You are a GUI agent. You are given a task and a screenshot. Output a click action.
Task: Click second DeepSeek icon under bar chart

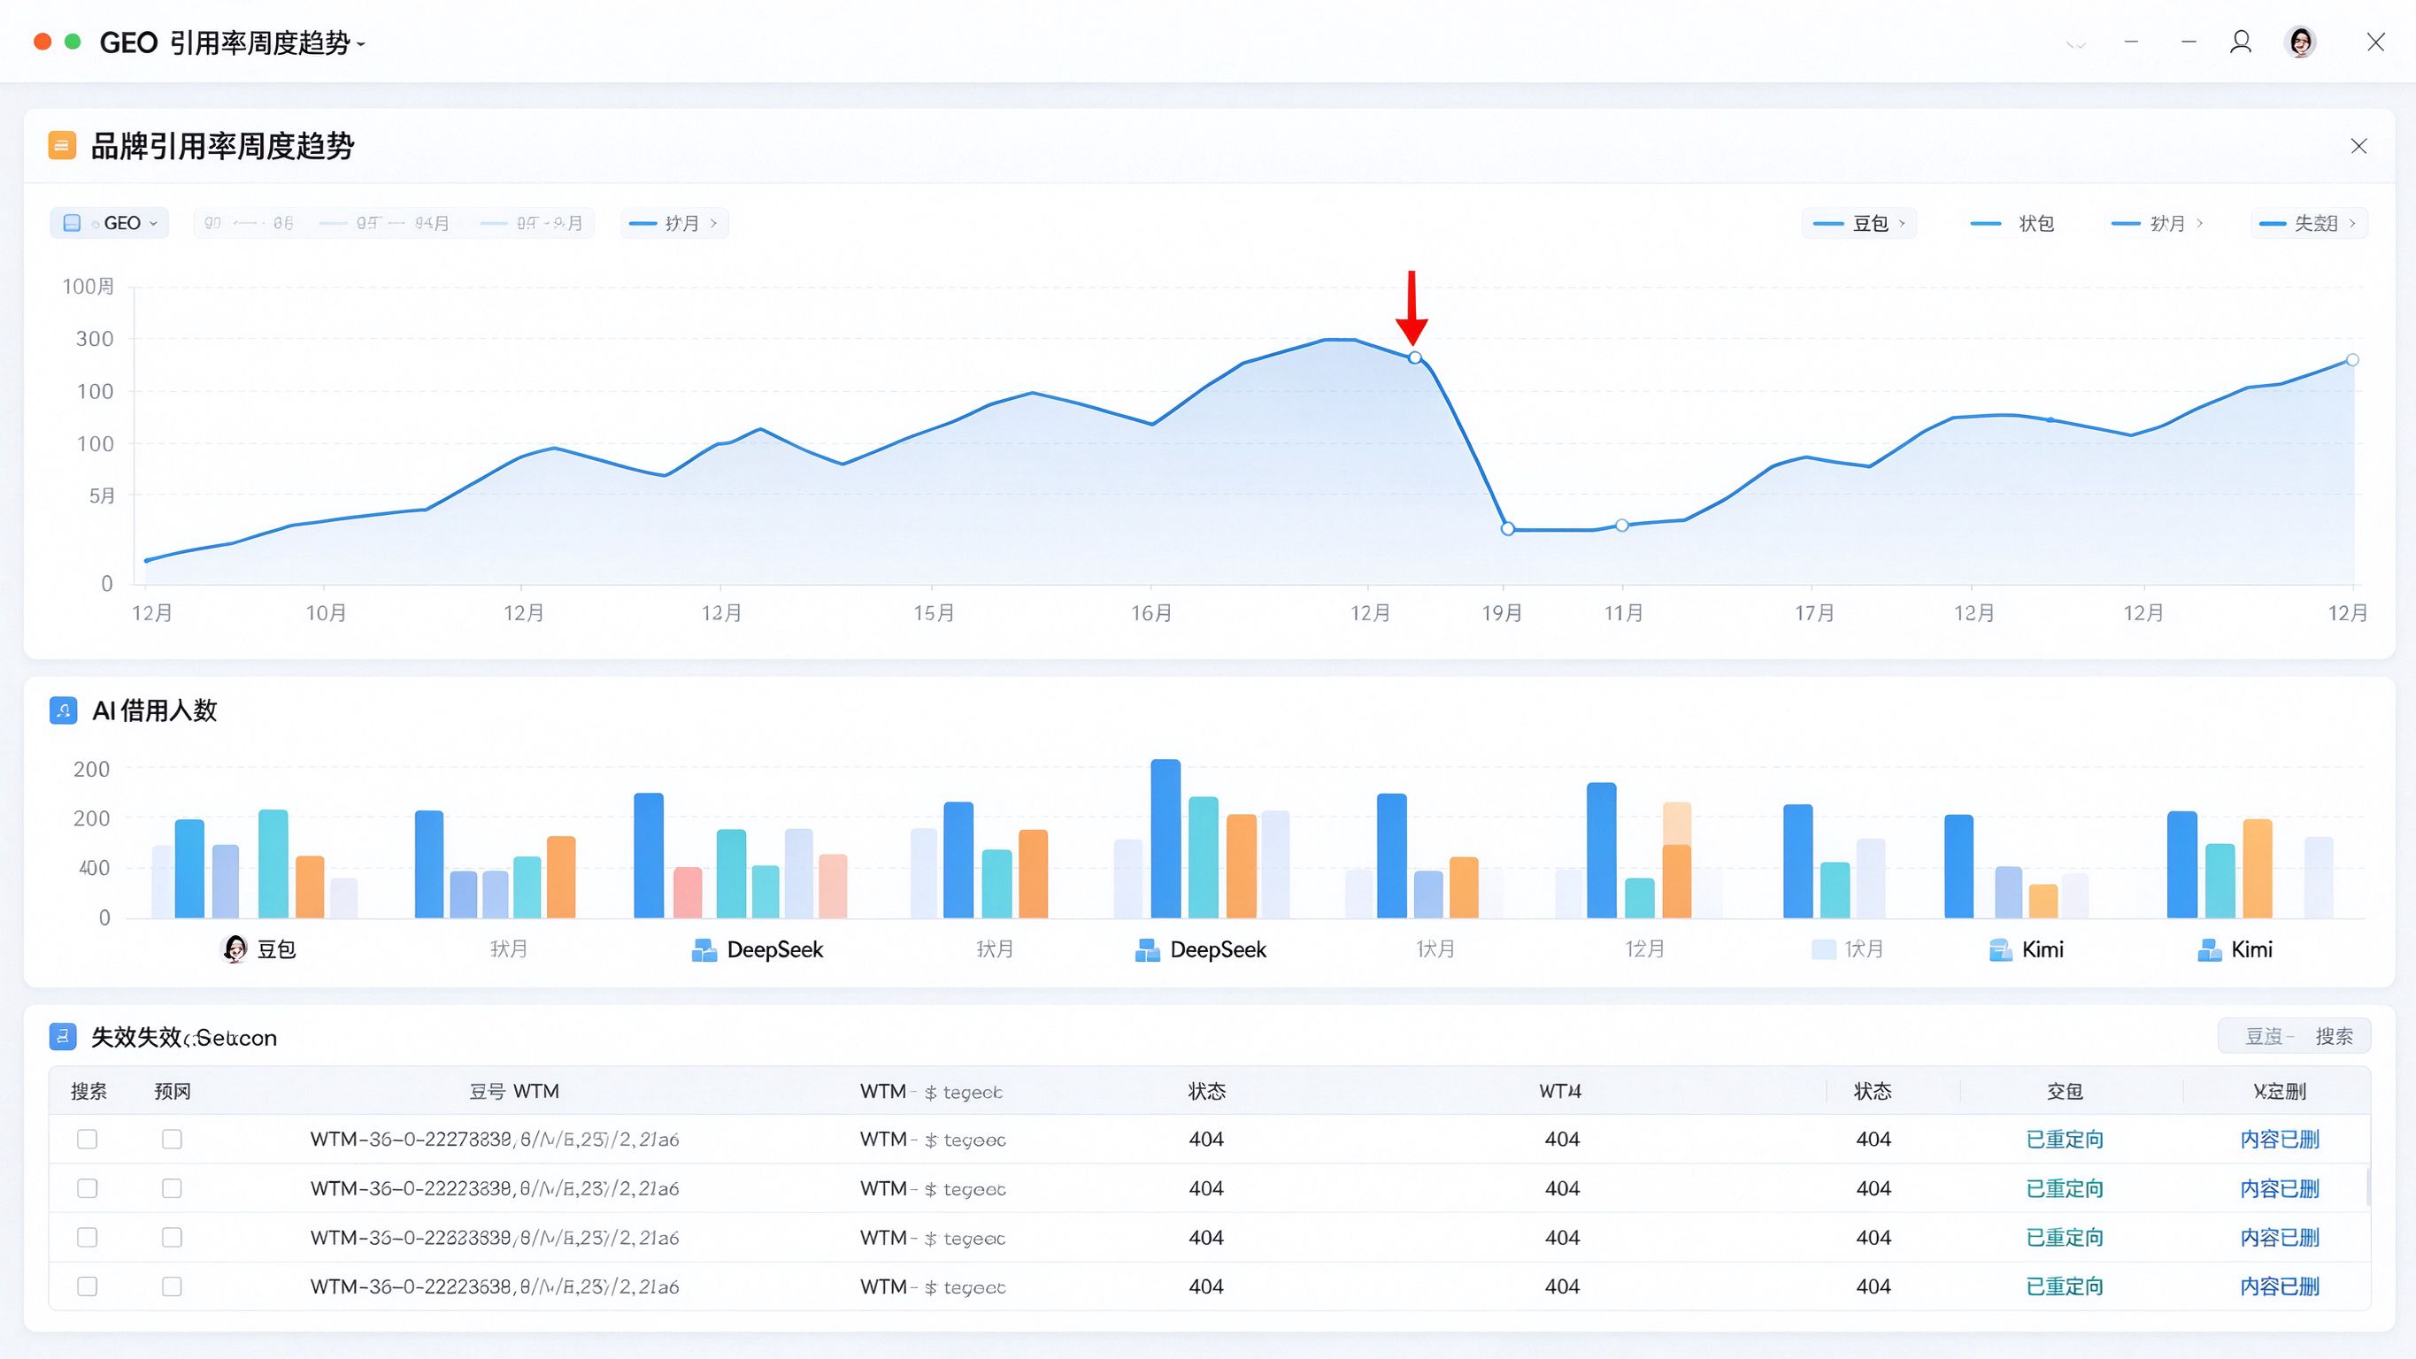click(x=1147, y=950)
